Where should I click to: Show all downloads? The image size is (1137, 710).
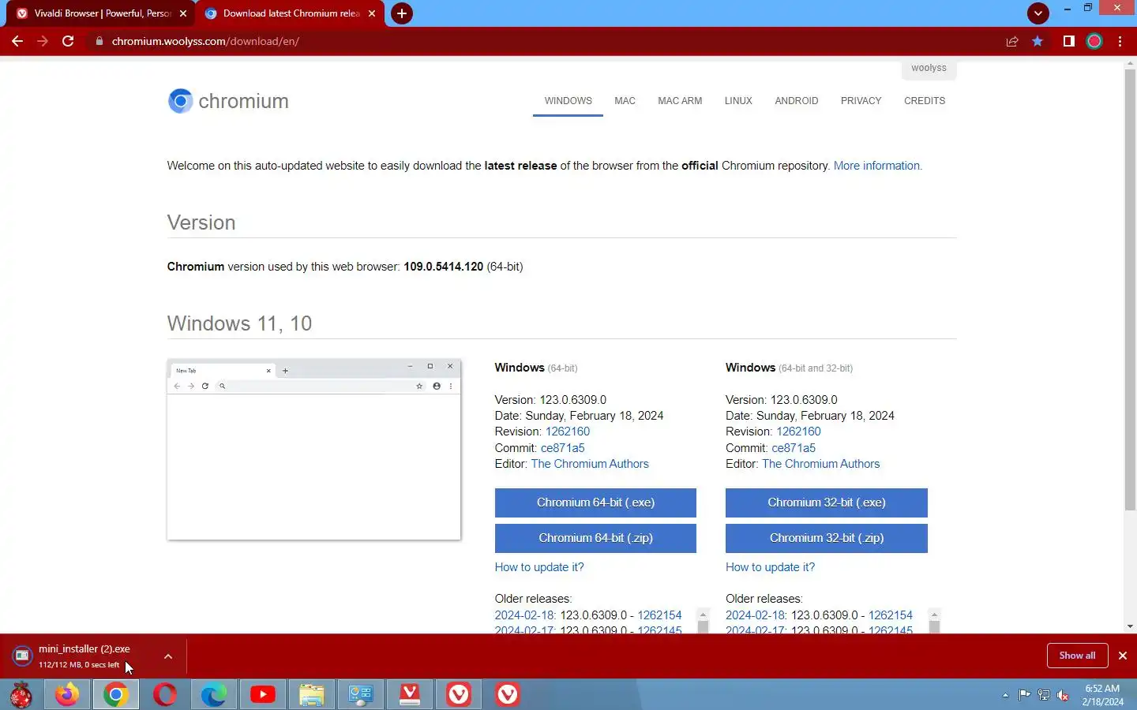coord(1077,656)
